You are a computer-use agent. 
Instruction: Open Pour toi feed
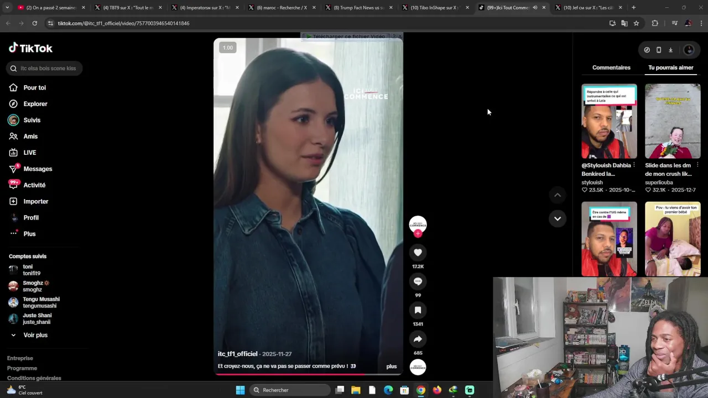tap(28, 88)
